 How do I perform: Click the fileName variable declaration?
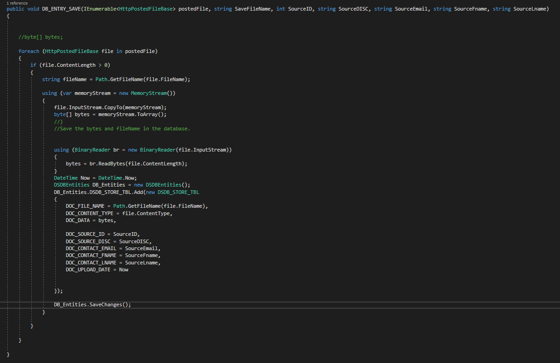tap(74, 79)
